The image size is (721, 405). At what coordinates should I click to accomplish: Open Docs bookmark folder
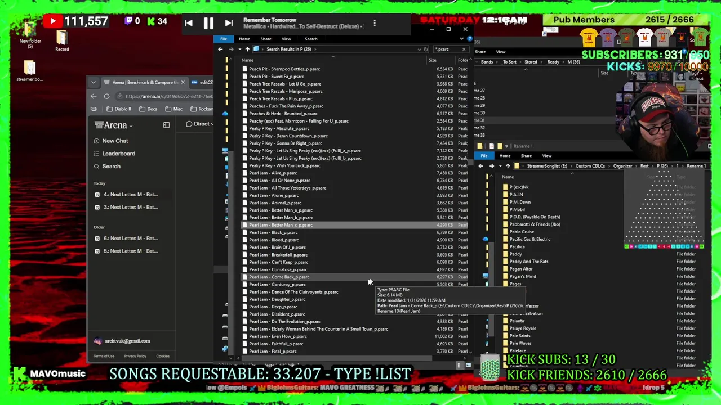148,109
